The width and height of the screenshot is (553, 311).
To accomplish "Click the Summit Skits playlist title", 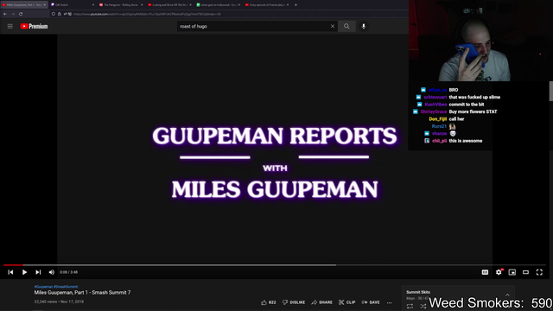I will (418, 292).
